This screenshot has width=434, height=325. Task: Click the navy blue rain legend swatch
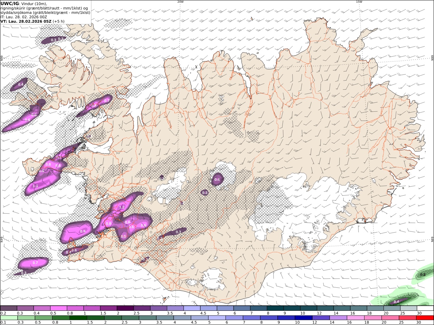(303, 318)
